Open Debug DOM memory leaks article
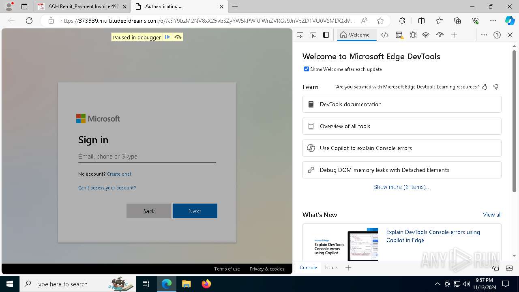The image size is (519, 292). tap(402, 170)
